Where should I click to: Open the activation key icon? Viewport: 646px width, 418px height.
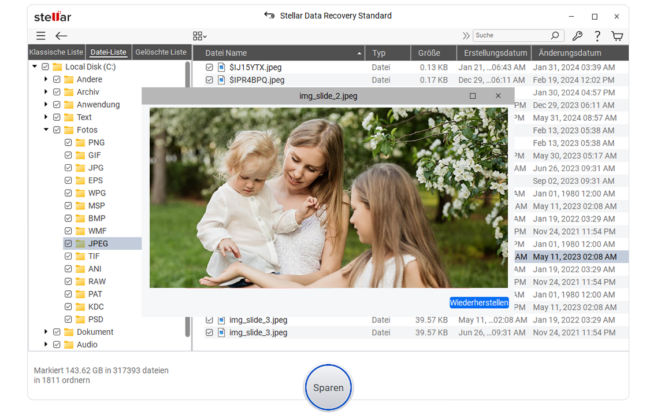click(577, 36)
